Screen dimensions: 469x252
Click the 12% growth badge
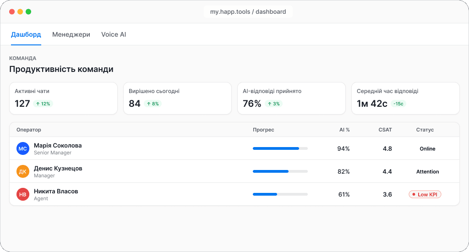click(x=43, y=104)
